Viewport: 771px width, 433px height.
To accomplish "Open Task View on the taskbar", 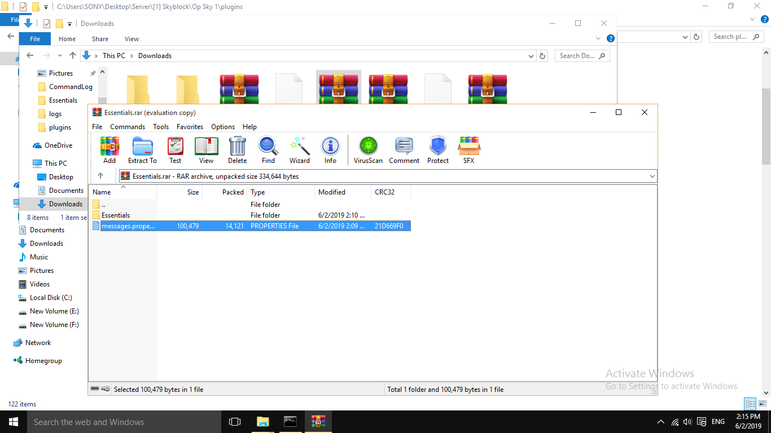I will (235, 422).
